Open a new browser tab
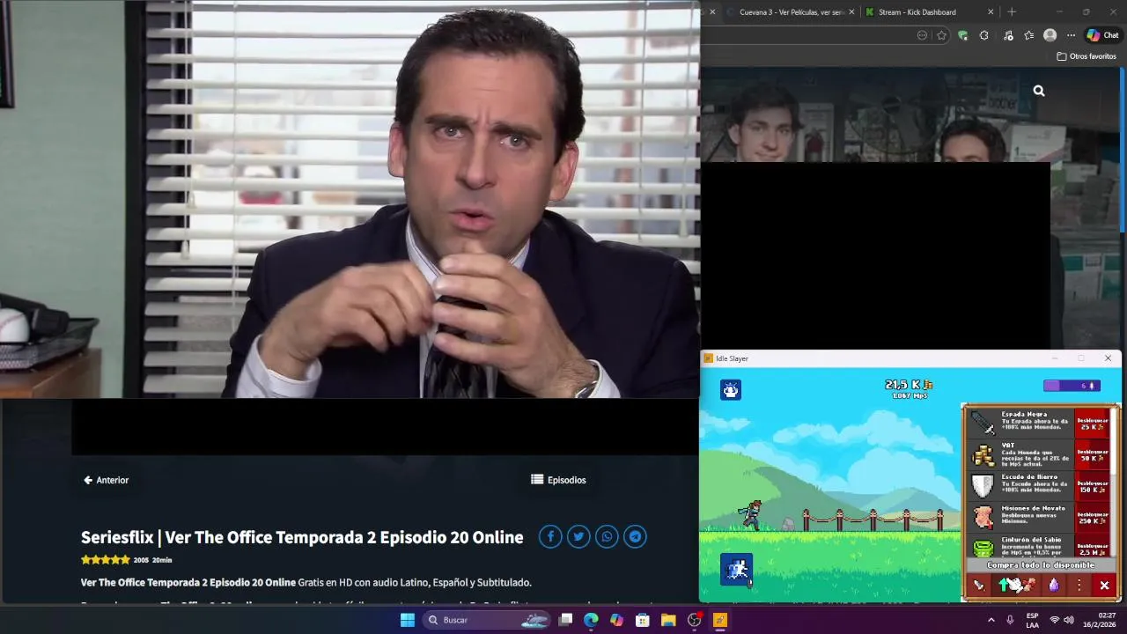Viewport: 1127px width, 634px height. click(x=1012, y=12)
